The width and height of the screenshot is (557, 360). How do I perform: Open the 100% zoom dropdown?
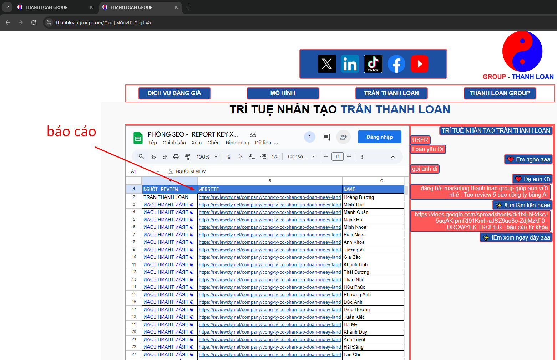point(207,157)
